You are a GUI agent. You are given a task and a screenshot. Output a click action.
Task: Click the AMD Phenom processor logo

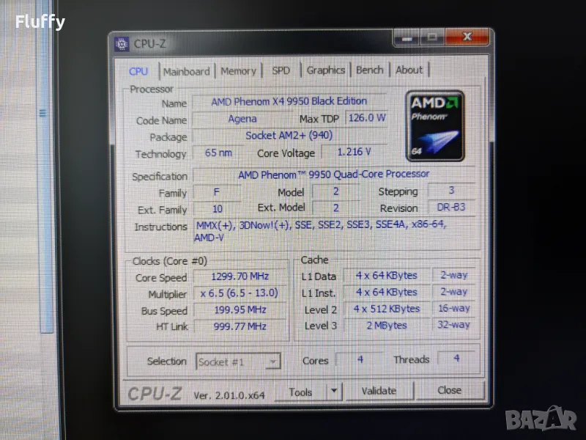[x=435, y=125]
